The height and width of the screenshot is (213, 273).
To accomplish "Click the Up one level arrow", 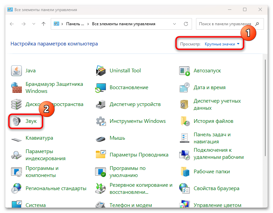I will 43,24.
